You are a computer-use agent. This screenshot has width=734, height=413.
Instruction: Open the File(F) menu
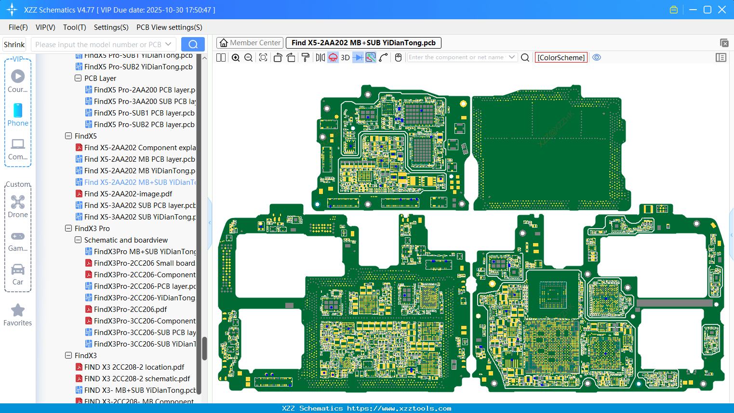(18, 27)
